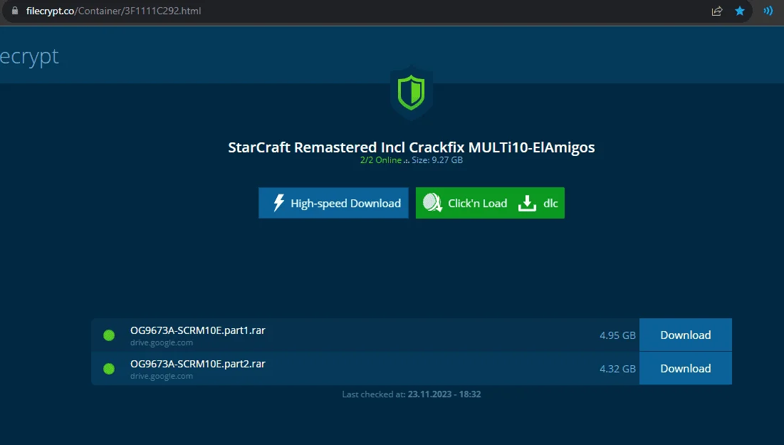Click the lightning bolt icon on High-speed Download
Viewport: 784px width, 445px height.
(278, 203)
